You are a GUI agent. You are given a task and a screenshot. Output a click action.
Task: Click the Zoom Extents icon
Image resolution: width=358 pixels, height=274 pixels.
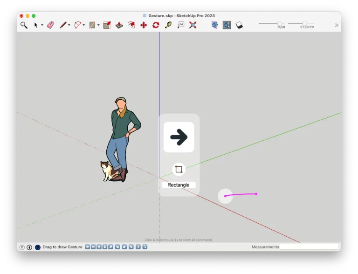tap(193, 25)
